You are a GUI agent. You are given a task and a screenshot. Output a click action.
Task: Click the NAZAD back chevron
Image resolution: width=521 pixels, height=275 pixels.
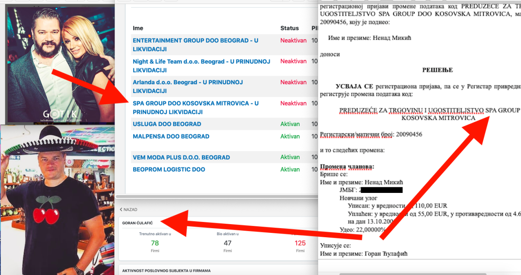[x=122, y=209]
